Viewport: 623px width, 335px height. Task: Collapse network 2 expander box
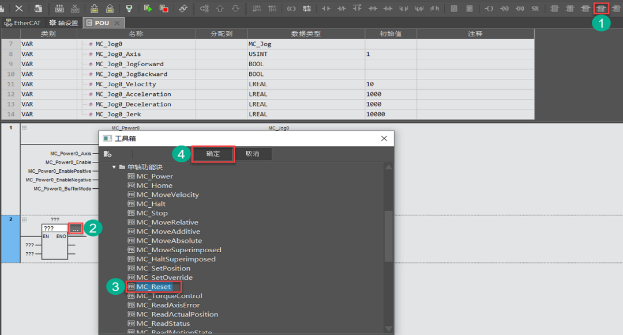24,219
